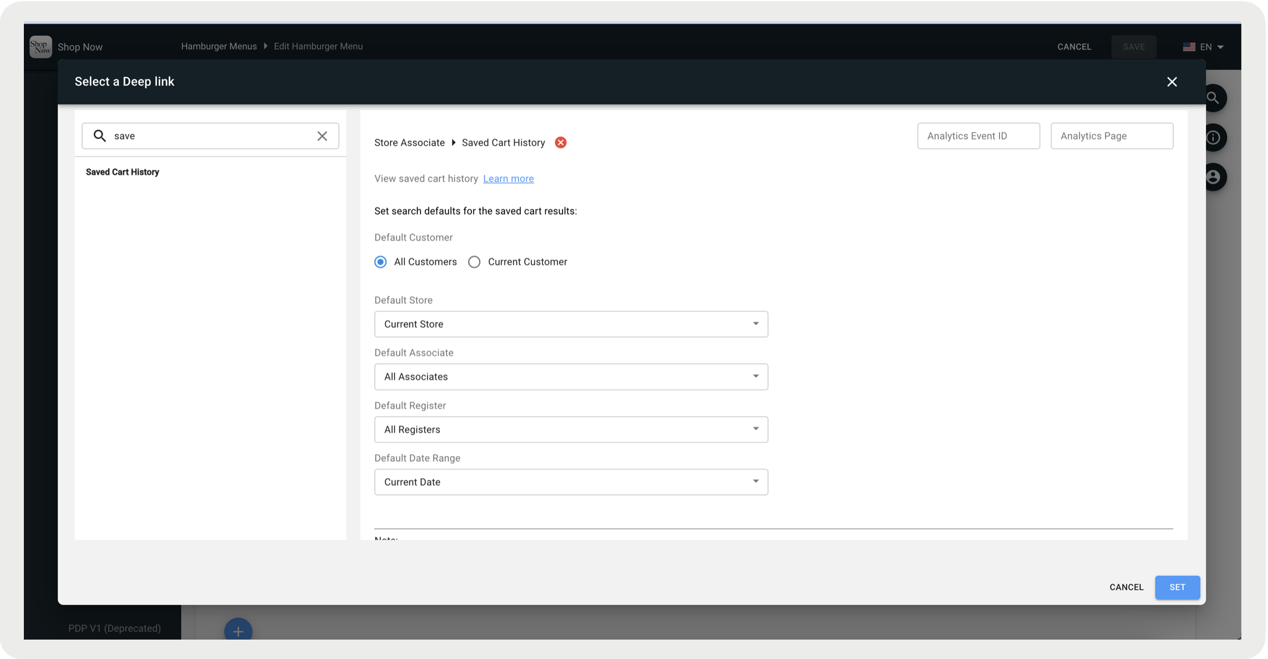Open the EN language selector
The image size is (1268, 659).
(1203, 47)
